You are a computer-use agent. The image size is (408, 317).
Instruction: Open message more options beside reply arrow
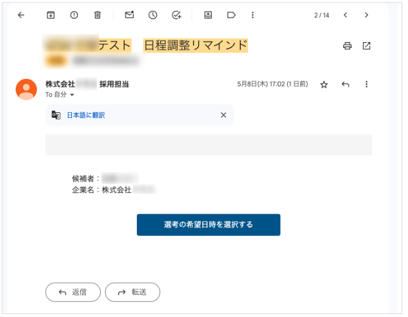pos(367,85)
